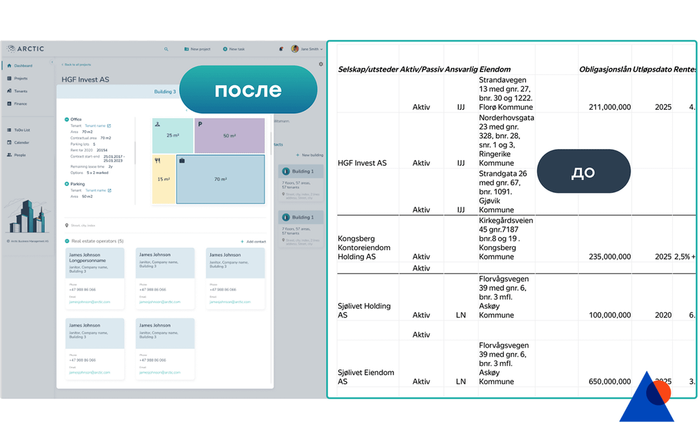
Task: Select the 15 m² yellow area block
Action: pos(164,179)
